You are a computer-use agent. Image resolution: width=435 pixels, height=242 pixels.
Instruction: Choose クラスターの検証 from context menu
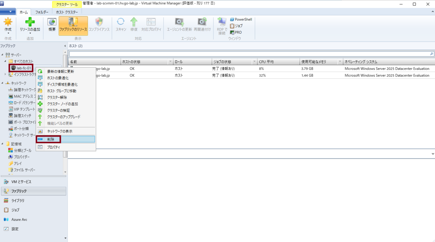click(66, 110)
